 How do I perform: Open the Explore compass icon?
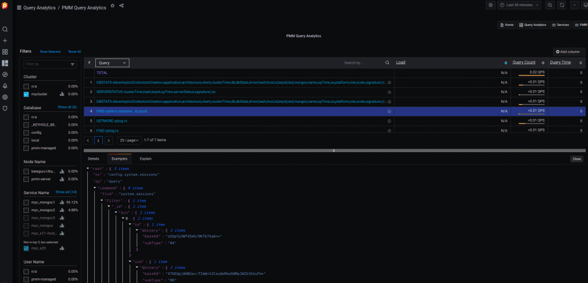tap(5, 74)
